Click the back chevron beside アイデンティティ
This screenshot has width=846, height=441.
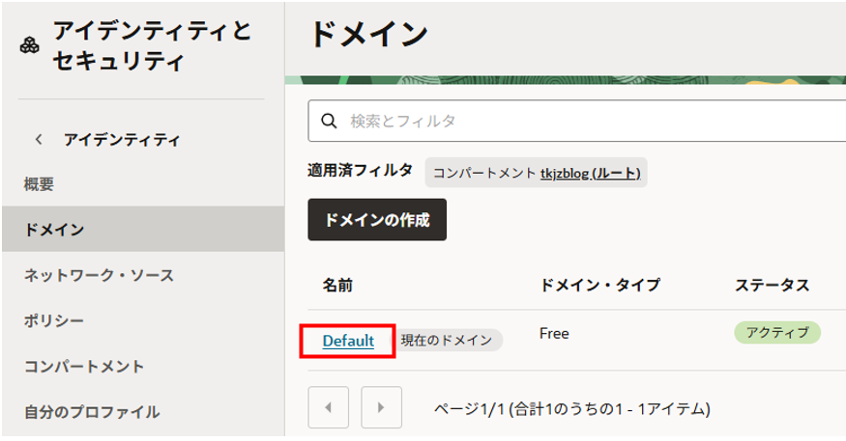click(x=39, y=140)
